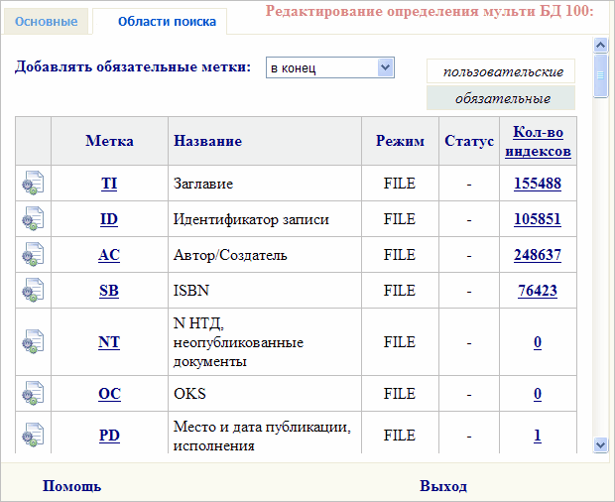Click the Идентификатор записи name cell

pyautogui.click(x=265, y=219)
